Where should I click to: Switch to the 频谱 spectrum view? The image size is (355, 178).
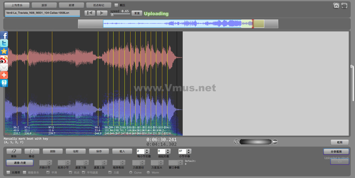pos(71,5)
